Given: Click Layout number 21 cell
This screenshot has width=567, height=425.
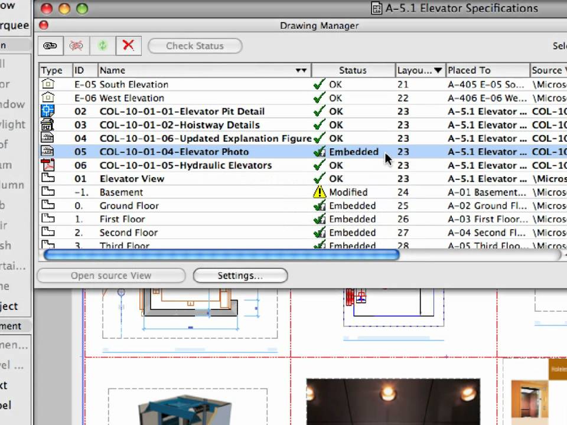Looking at the screenshot, I should click(403, 84).
